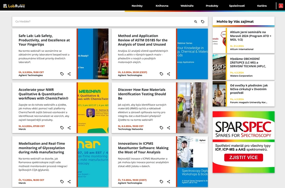
Task: Click the yellow WEBINAR ChemisTwin banner image
Action: click(x=93, y=108)
